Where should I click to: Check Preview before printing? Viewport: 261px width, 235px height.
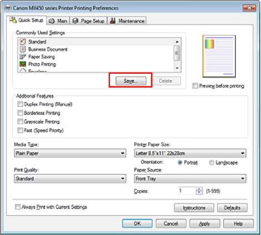195,86
